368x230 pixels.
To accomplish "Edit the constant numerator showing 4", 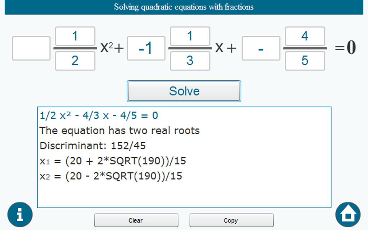I will pos(305,36).
